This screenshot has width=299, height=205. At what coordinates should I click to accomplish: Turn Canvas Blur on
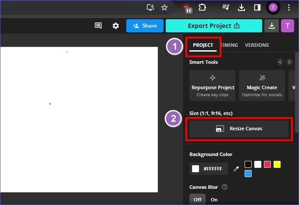[214, 200]
